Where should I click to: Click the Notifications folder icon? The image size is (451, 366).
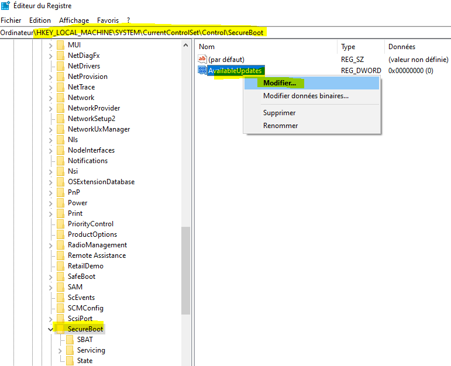[x=60, y=161]
